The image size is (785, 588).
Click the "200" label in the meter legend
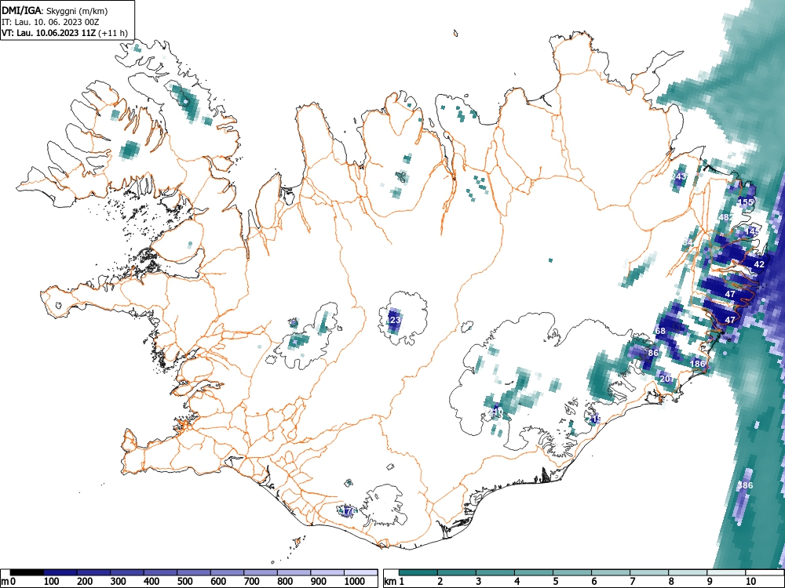click(x=85, y=582)
